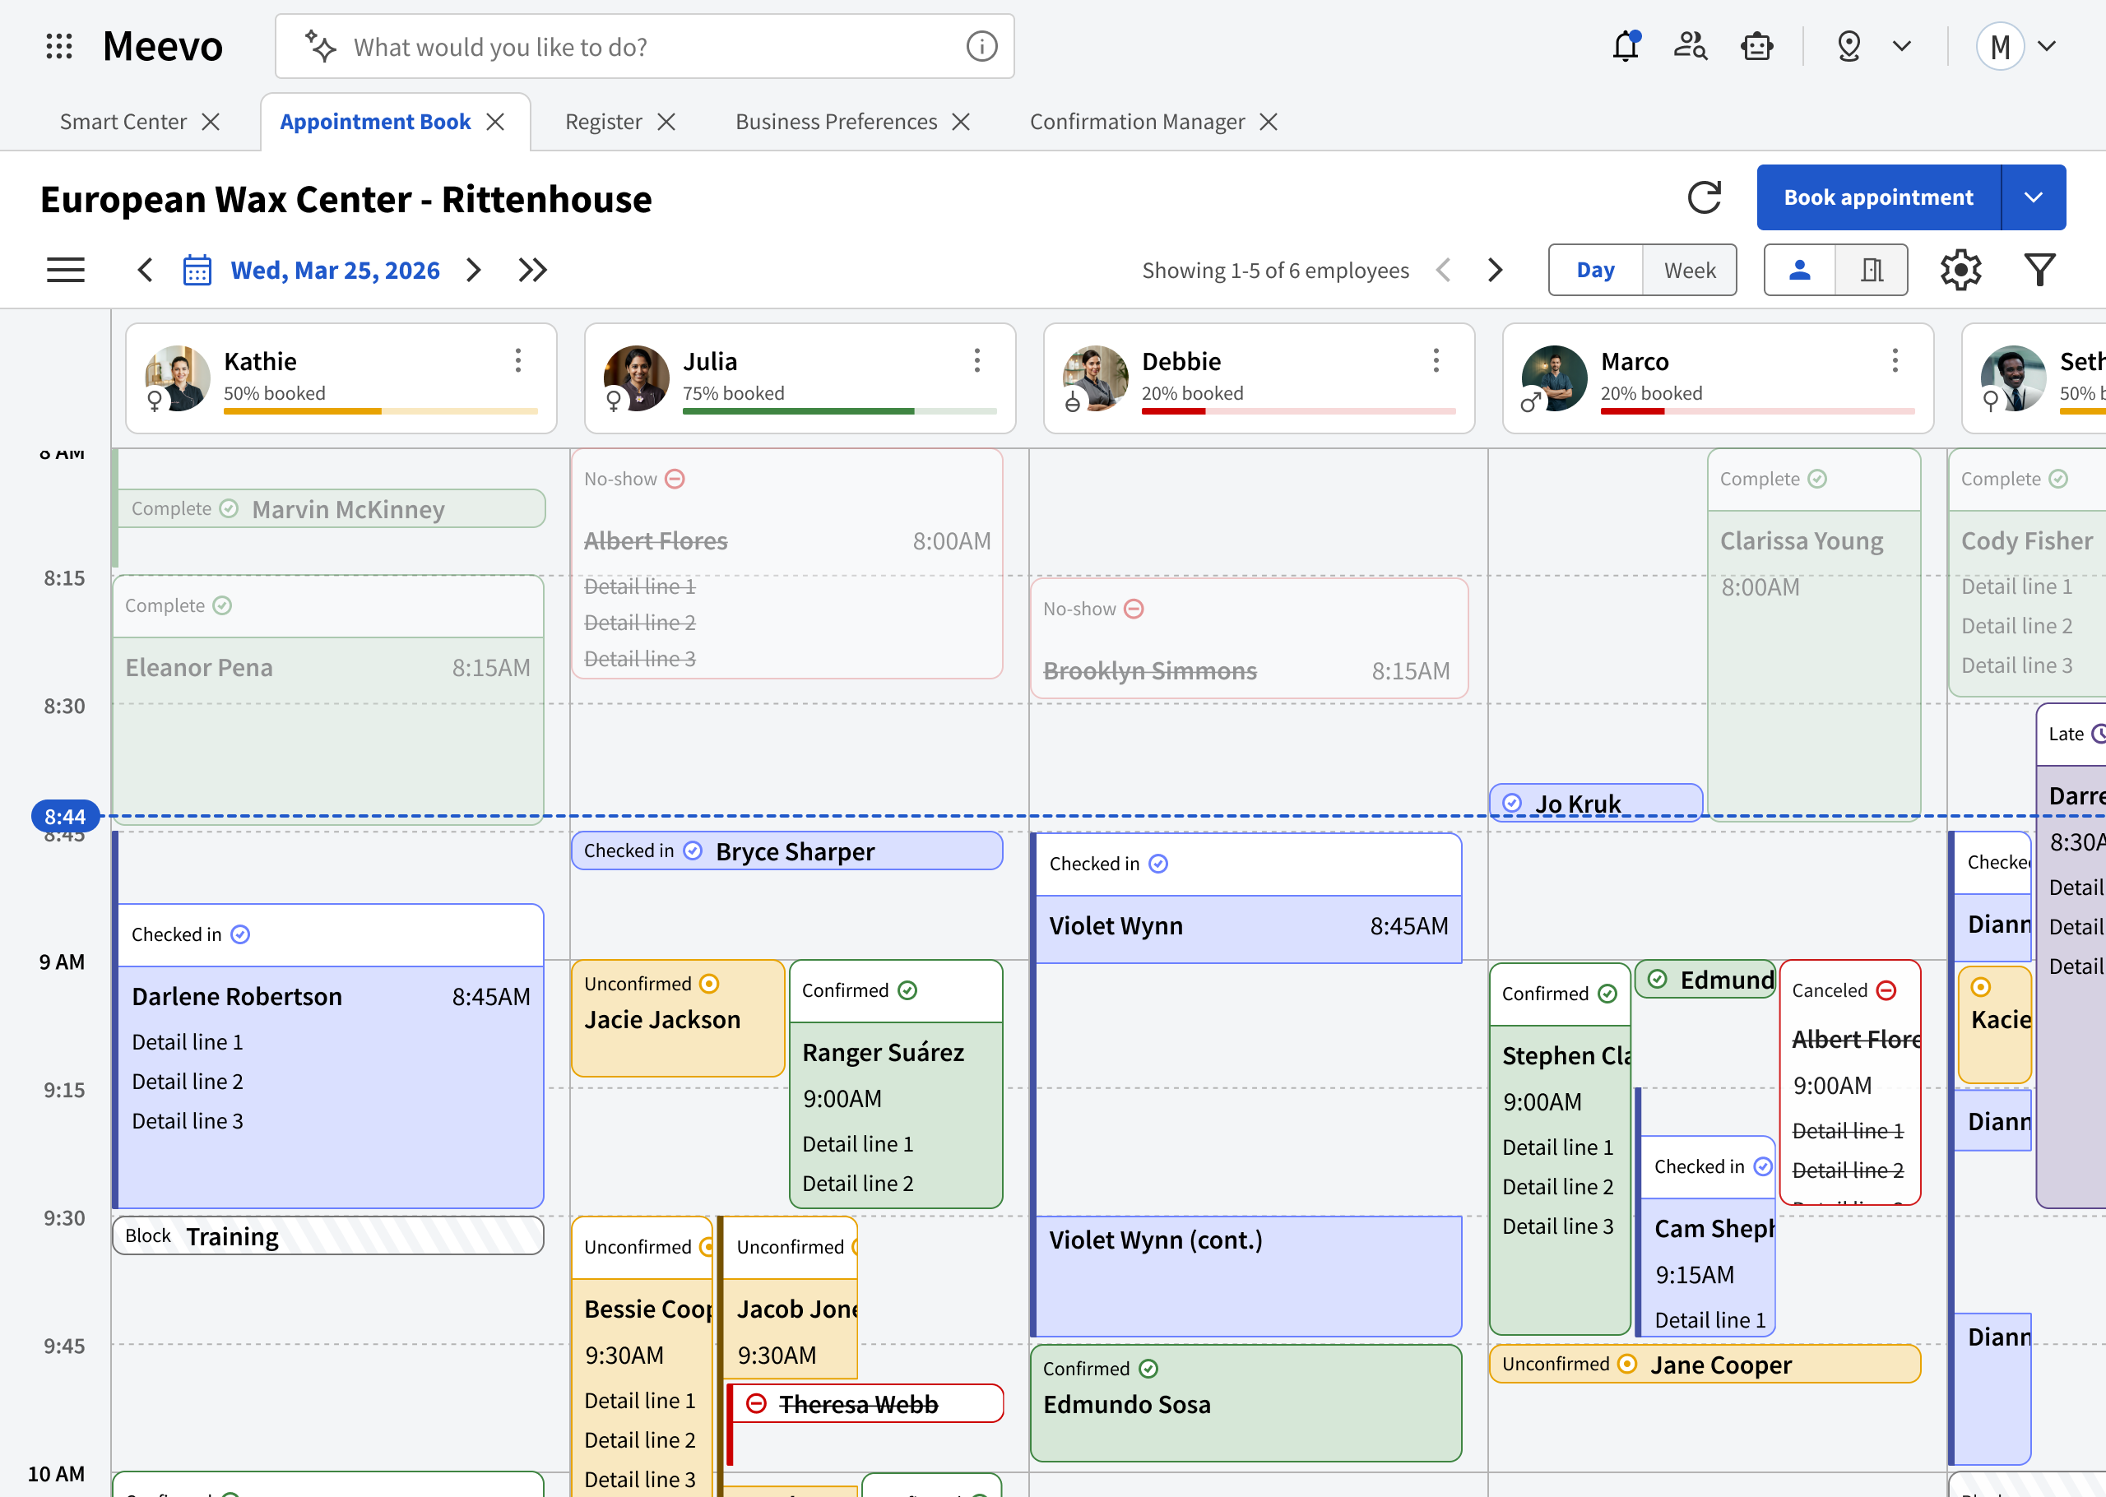Expand the user profile menu chevron
Image resolution: width=2106 pixels, height=1497 pixels.
click(2046, 46)
